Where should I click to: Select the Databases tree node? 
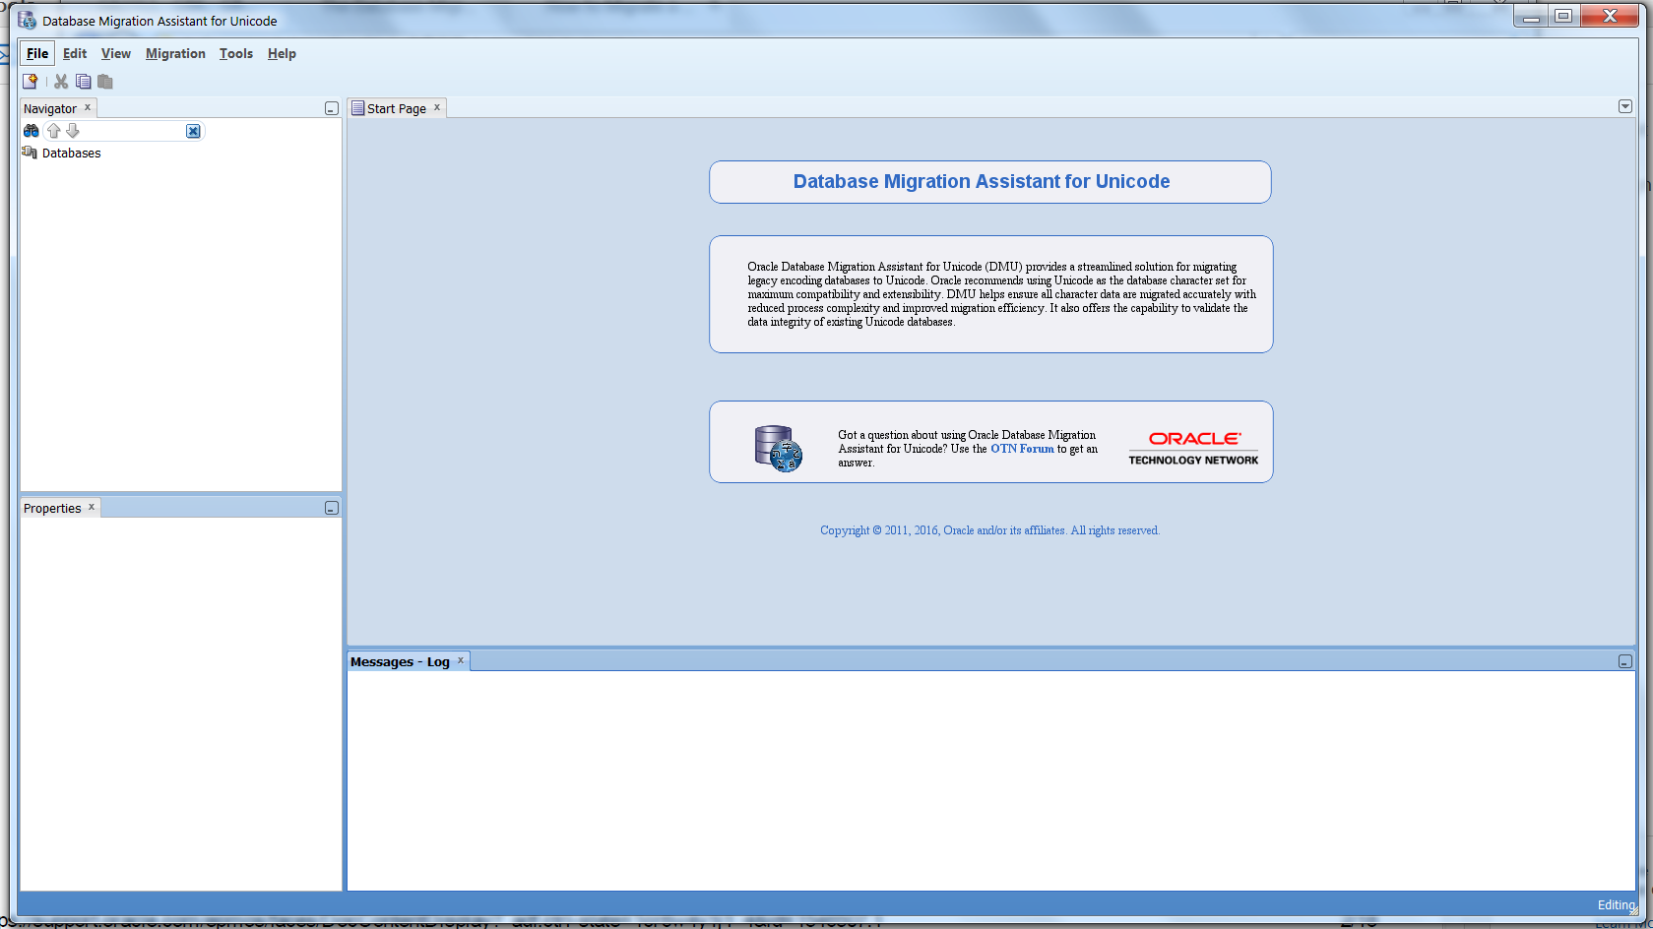tap(72, 153)
